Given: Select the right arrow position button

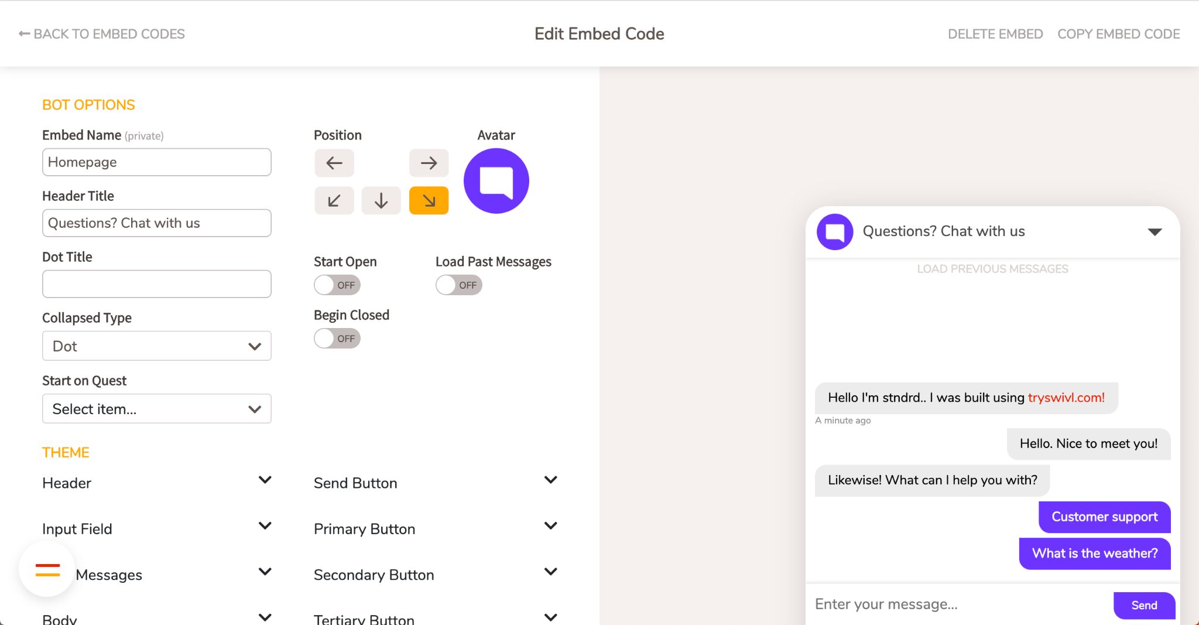Looking at the screenshot, I should point(429,163).
